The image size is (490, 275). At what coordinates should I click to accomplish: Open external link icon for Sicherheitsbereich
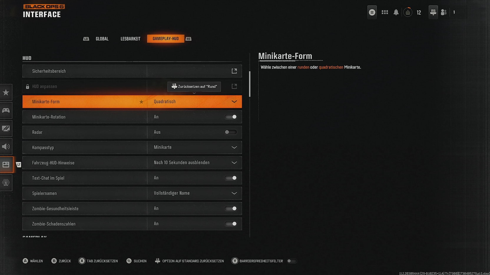tap(234, 71)
